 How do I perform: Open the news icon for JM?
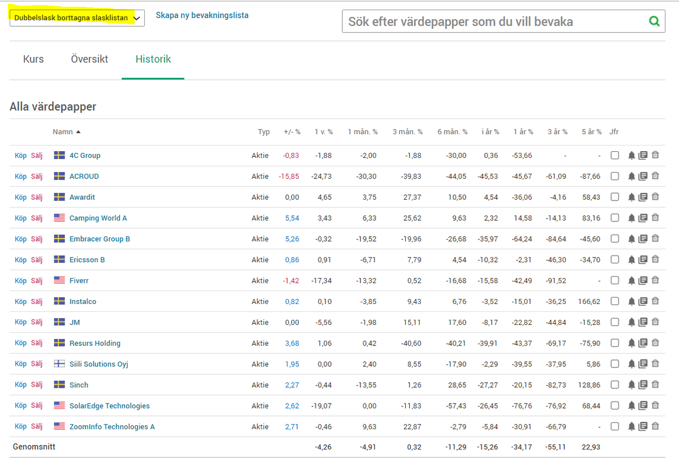coord(643,322)
